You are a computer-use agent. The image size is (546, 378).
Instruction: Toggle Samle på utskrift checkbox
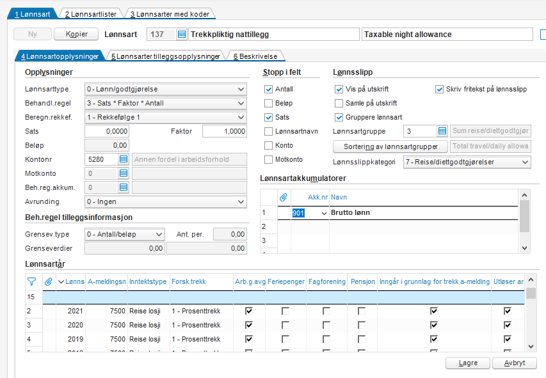pos(339,103)
